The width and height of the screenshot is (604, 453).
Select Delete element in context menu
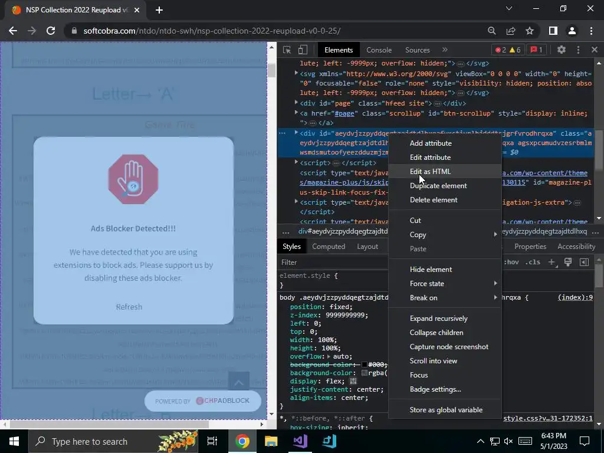coord(445,200)
